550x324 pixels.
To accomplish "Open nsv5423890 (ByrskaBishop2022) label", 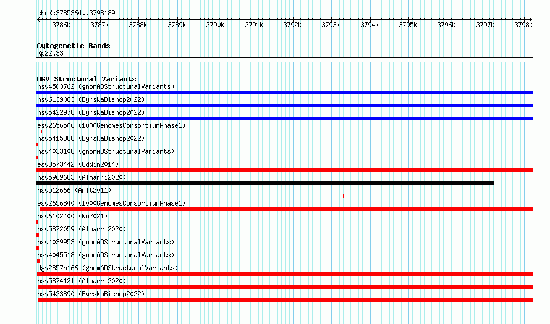I will point(91,294).
